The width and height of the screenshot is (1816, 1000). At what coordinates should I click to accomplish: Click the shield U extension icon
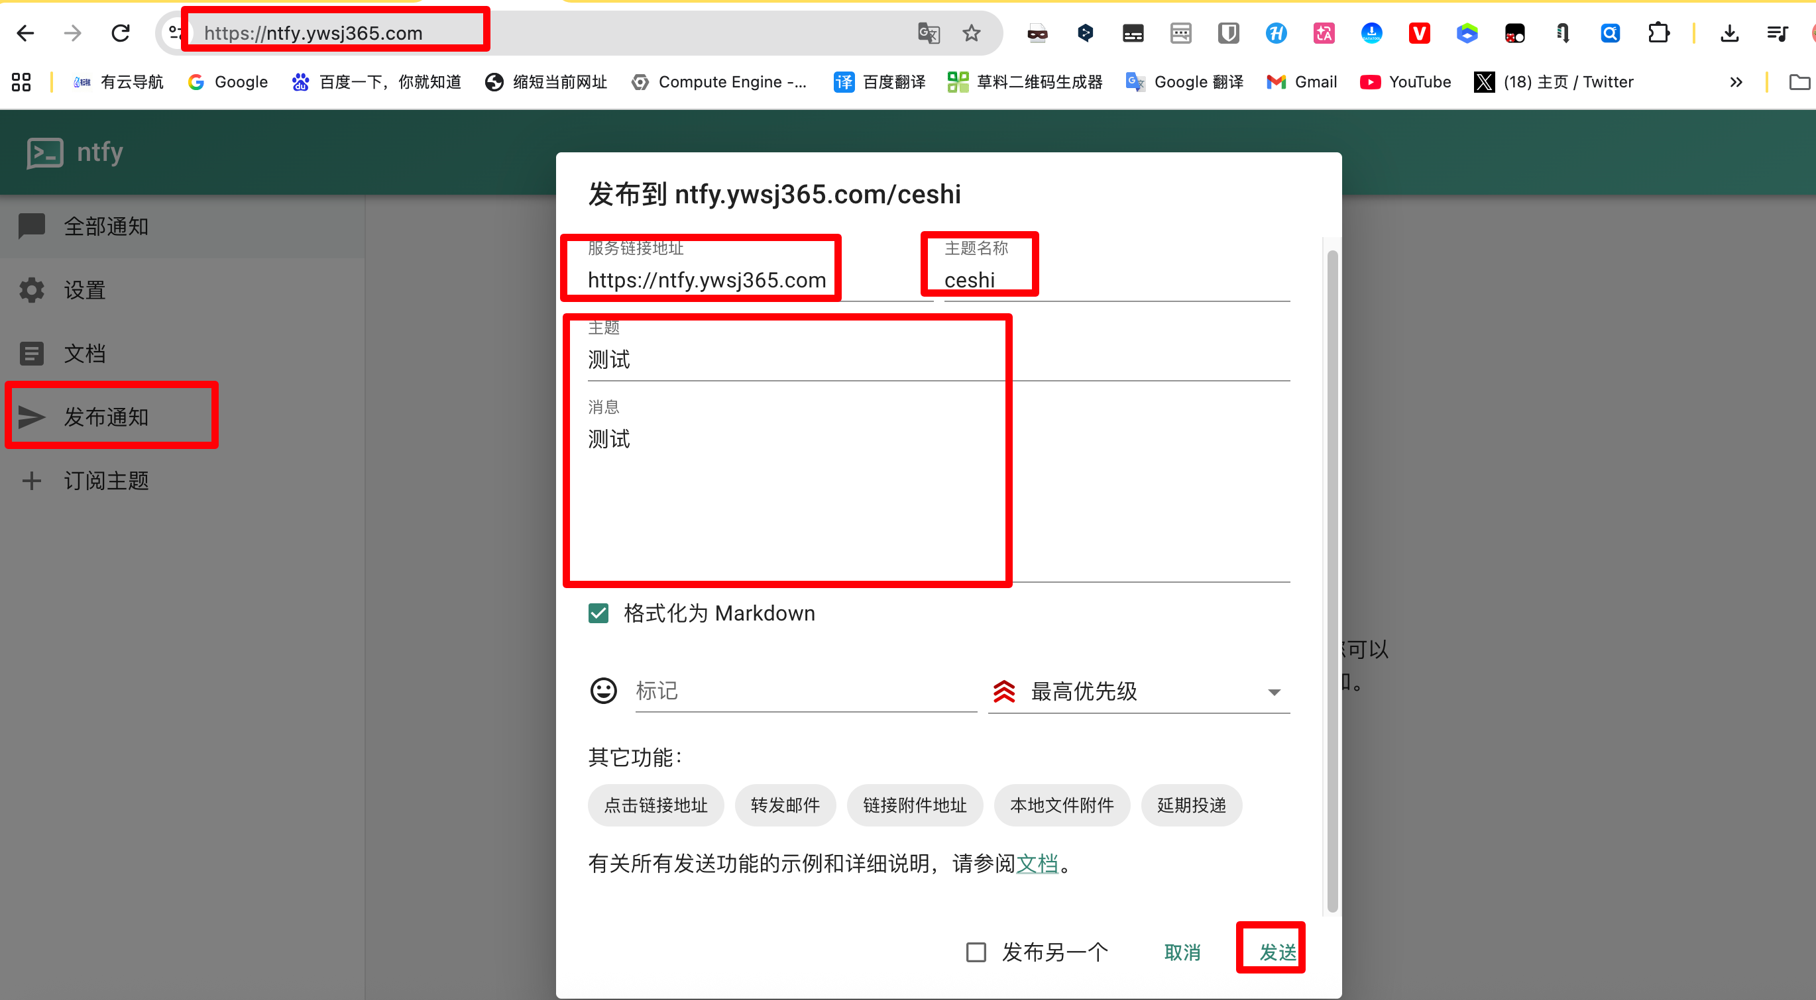click(x=1228, y=32)
